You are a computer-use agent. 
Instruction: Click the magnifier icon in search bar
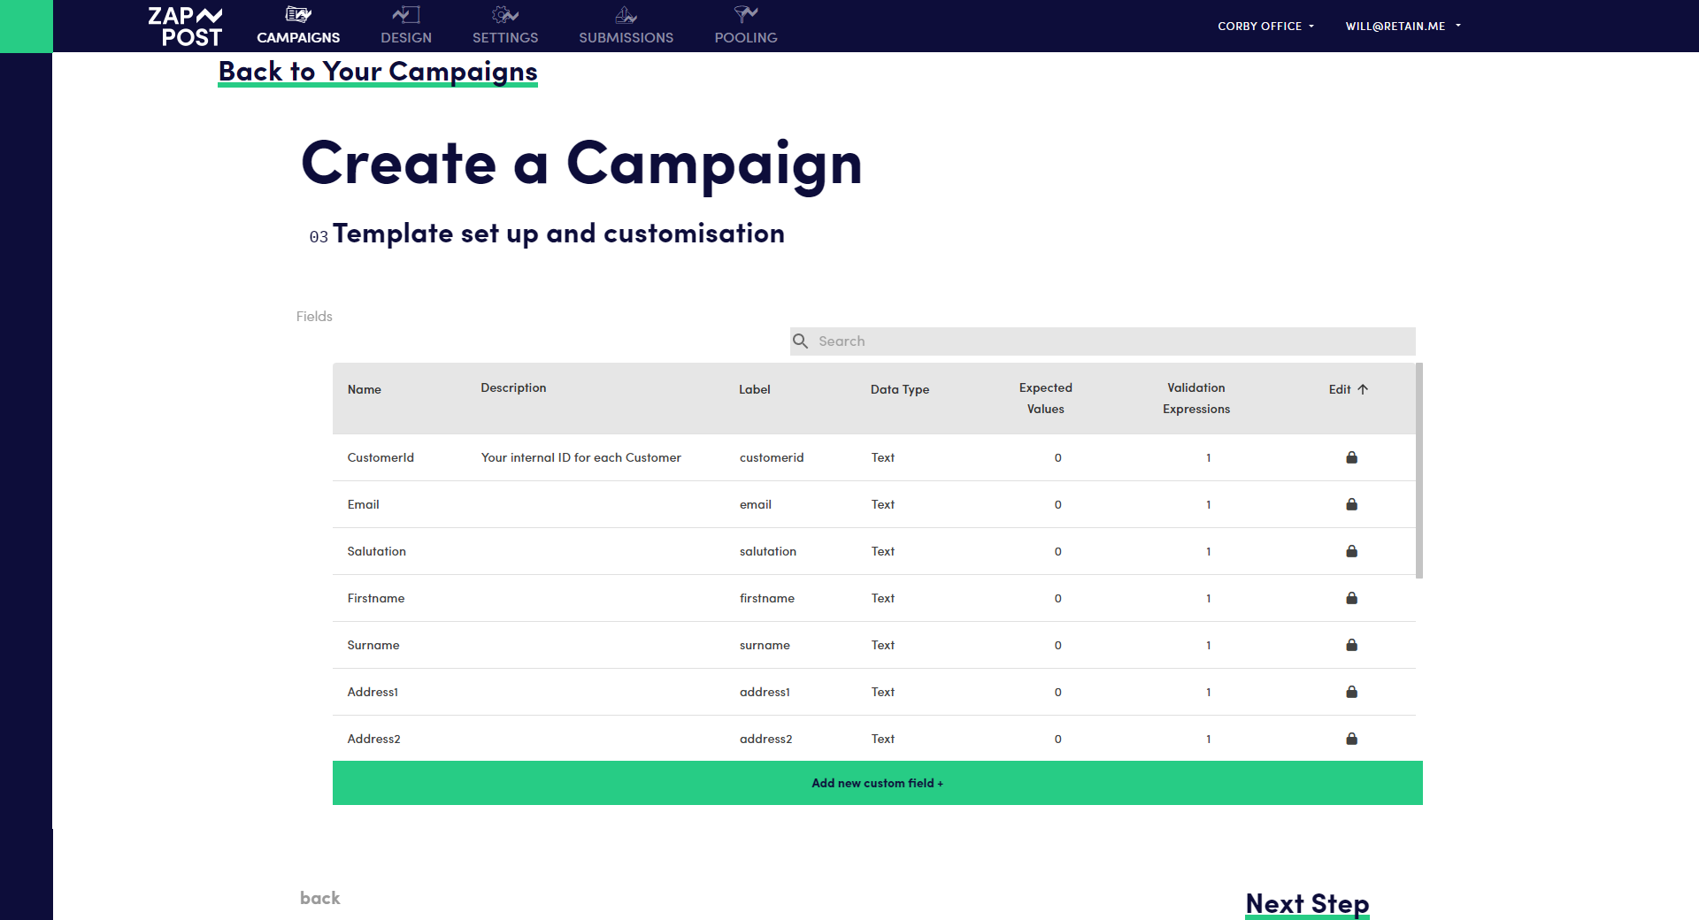coord(801,341)
